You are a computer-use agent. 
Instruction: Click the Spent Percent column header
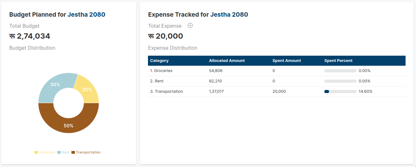tap(338, 61)
